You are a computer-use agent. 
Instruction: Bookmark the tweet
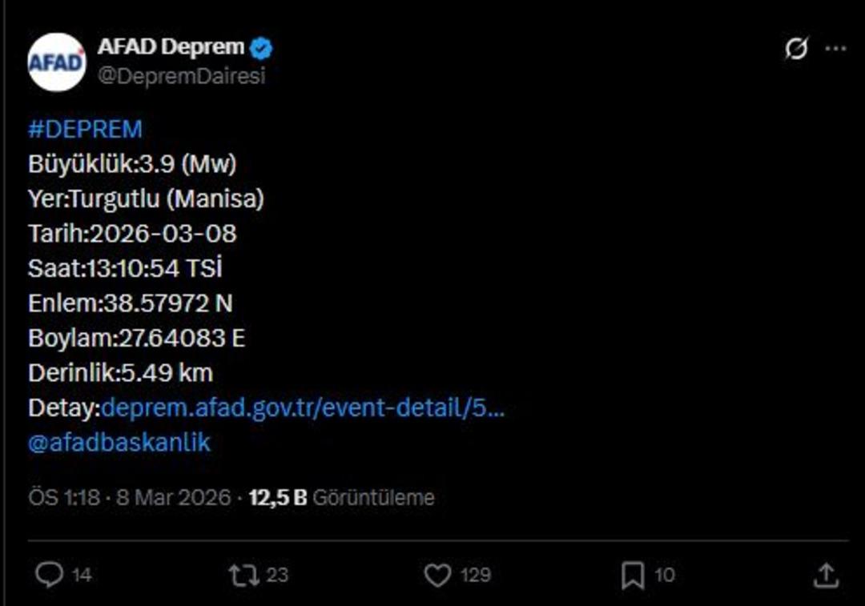tap(633, 574)
